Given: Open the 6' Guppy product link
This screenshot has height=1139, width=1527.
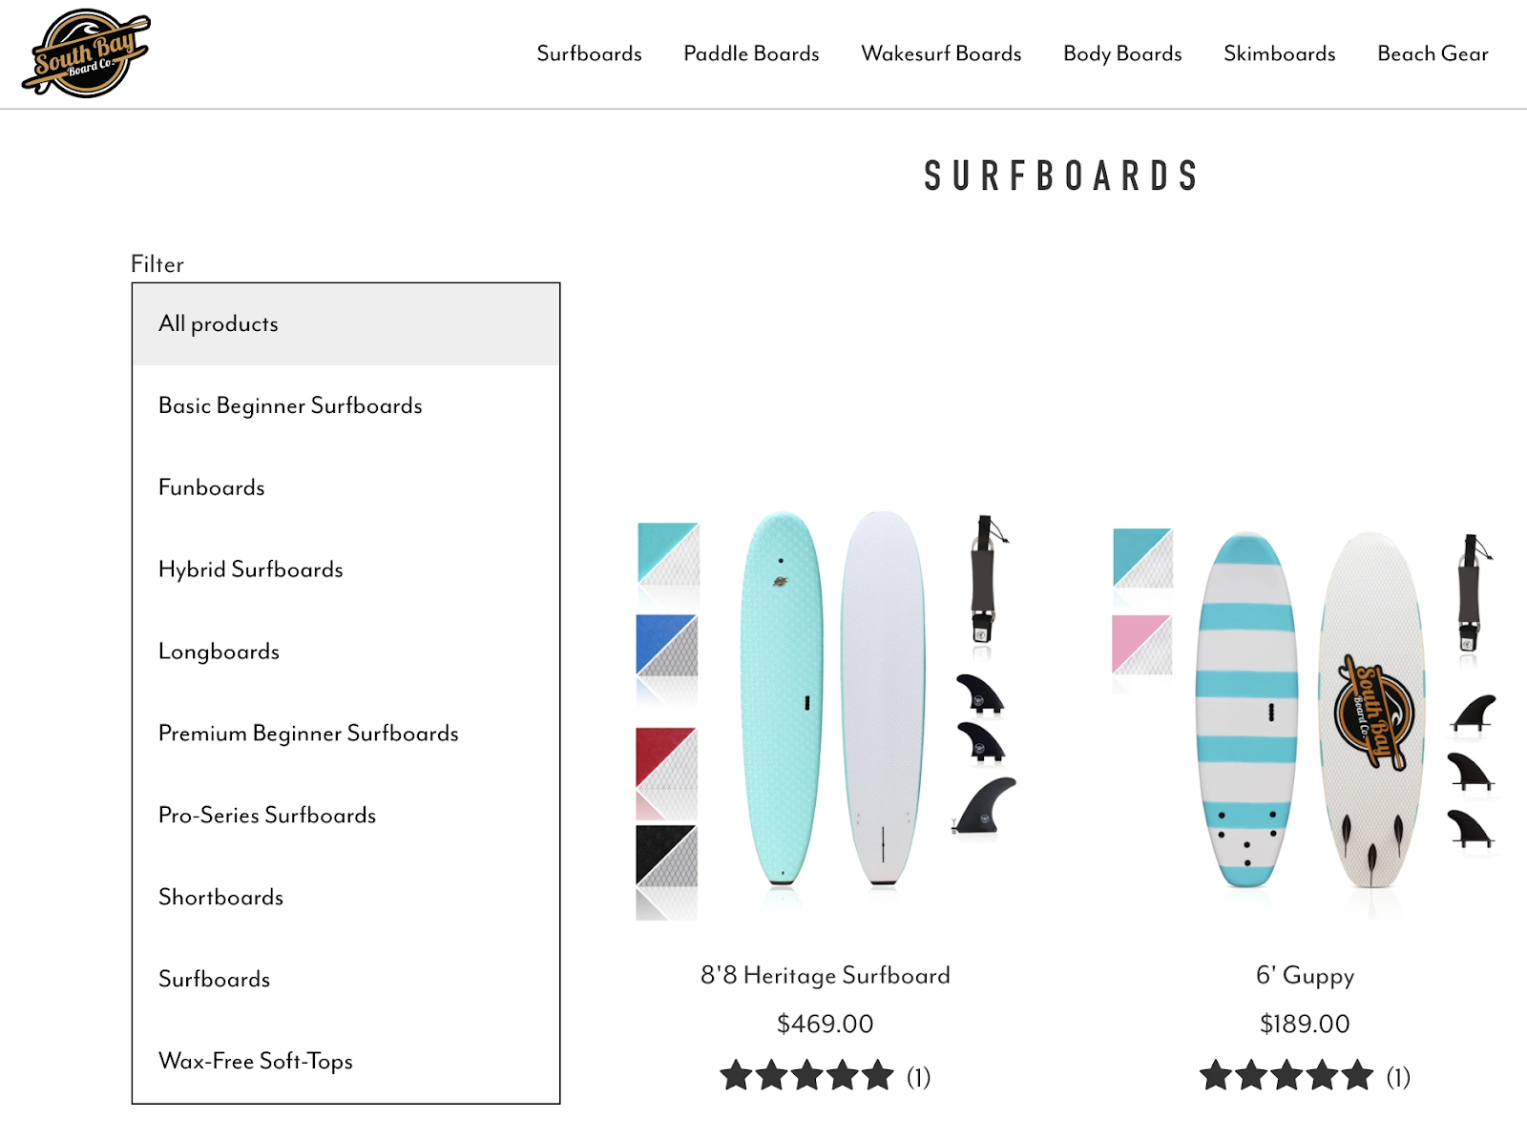Looking at the screenshot, I should [1305, 975].
